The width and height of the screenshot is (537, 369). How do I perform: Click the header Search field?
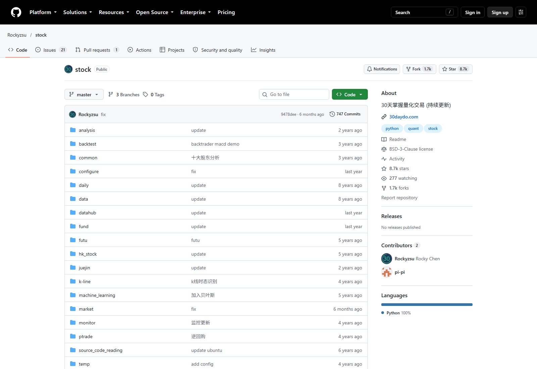[425, 12]
